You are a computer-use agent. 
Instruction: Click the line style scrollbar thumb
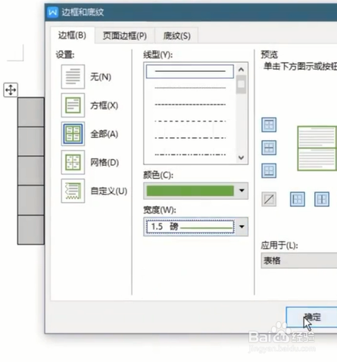(x=241, y=84)
